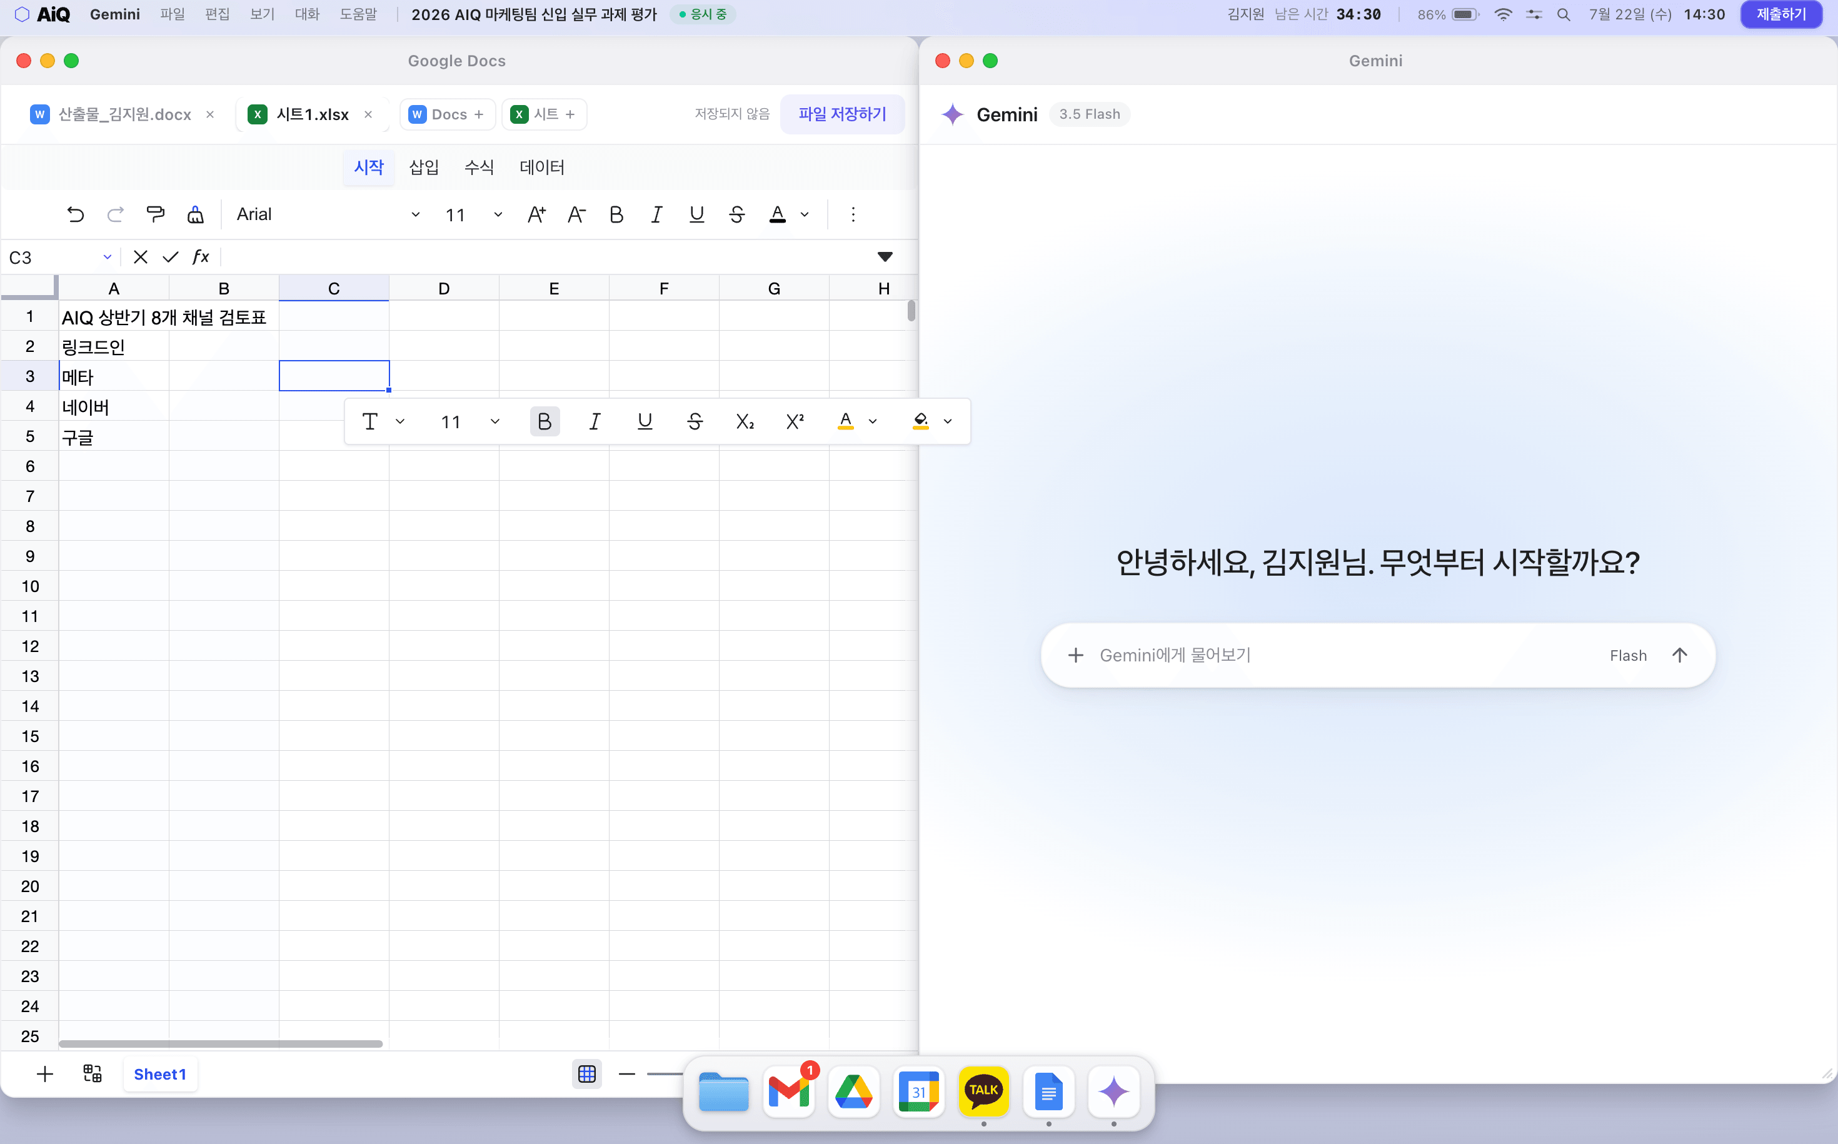Create a new 시트 spreadsheet

tap(543, 114)
